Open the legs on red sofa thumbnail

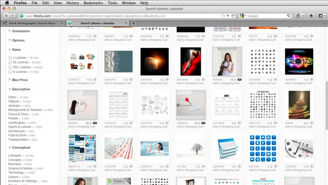(191, 62)
